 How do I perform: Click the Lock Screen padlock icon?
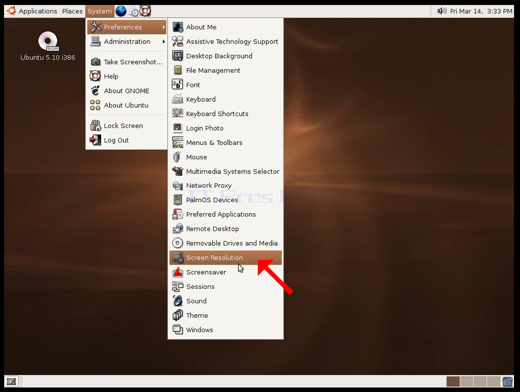pyautogui.click(x=95, y=126)
